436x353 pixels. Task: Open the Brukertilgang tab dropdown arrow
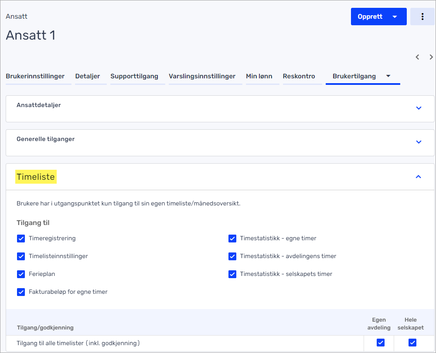click(x=388, y=76)
